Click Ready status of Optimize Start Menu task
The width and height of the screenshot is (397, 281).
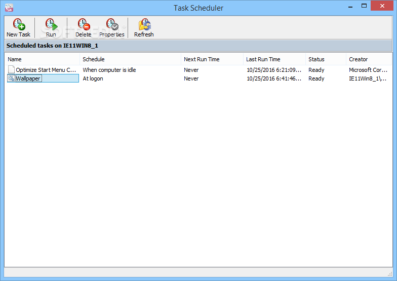[x=316, y=70]
